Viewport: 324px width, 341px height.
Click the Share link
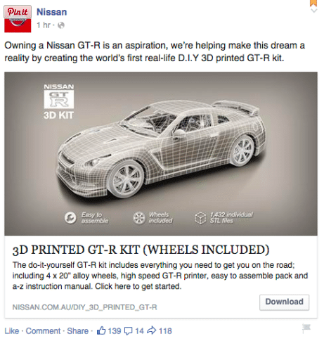pos(78,331)
